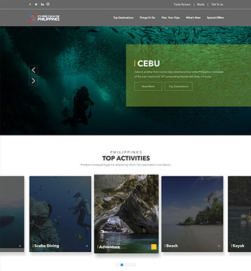Click the Read More button

(148, 86)
